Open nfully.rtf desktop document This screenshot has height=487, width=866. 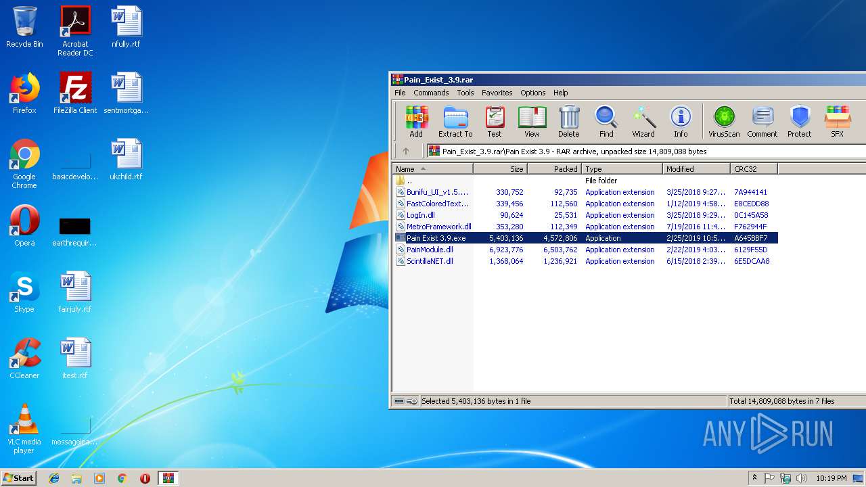[x=126, y=27]
